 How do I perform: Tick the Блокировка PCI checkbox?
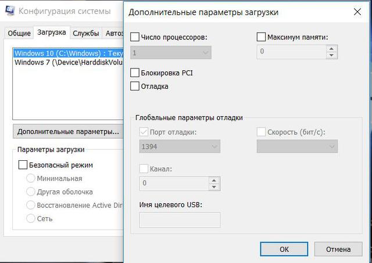(135, 73)
